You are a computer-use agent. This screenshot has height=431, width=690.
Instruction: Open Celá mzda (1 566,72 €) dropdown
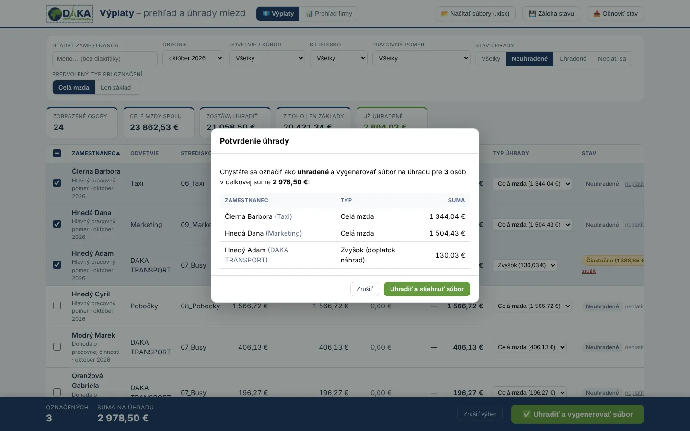(532, 306)
